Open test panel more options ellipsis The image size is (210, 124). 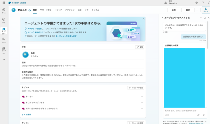pos(201,18)
